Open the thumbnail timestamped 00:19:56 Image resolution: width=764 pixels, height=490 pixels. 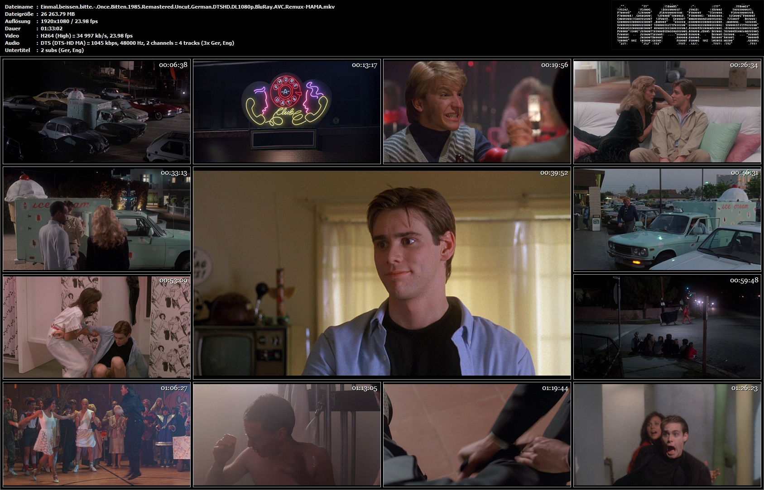tap(477, 111)
